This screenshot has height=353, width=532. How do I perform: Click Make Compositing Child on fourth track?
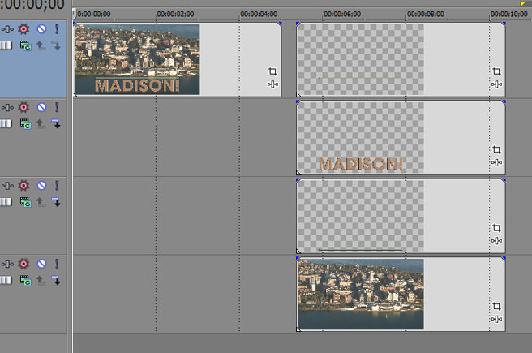tap(57, 280)
